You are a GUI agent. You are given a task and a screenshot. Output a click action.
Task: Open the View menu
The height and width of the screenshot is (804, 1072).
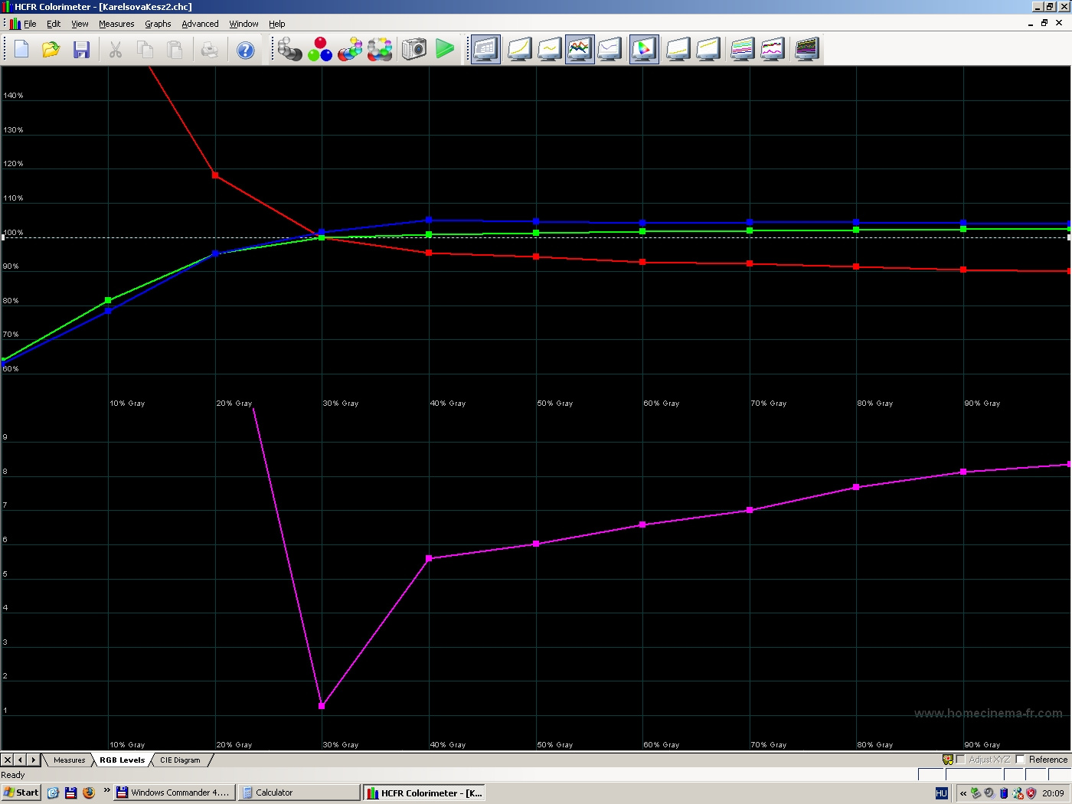(x=80, y=24)
